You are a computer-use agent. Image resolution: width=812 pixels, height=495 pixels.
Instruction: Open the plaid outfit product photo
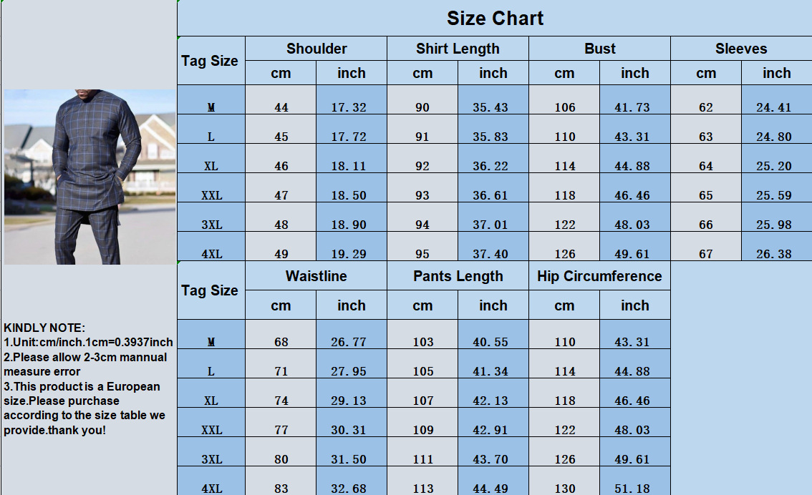[90, 177]
